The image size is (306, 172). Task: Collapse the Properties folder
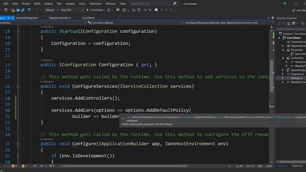(283, 50)
